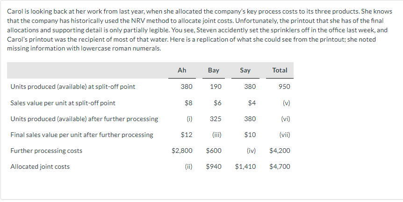Click the Bay column header
The image size is (403, 202).
click(x=213, y=70)
